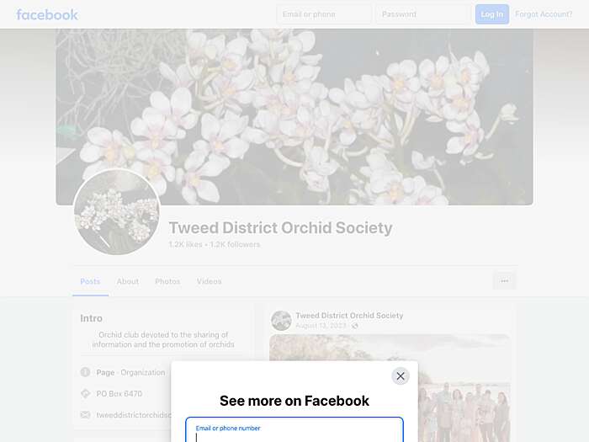Click the location icon next to PO Box 8470
The height and width of the screenshot is (442, 589).
coord(85,393)
